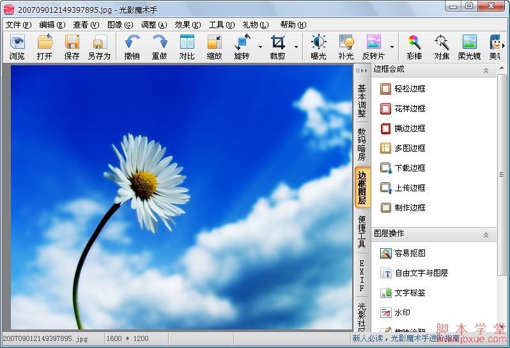Open the 工具(U) menu
This screenshot has width=510, height=348.
click(222, 25)
